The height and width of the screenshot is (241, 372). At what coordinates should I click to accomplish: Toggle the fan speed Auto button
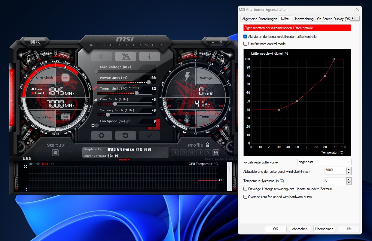(155, 128)
